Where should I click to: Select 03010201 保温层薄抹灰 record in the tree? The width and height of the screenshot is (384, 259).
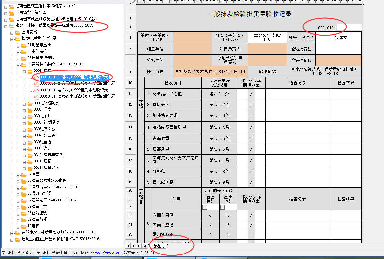point(77,84)
